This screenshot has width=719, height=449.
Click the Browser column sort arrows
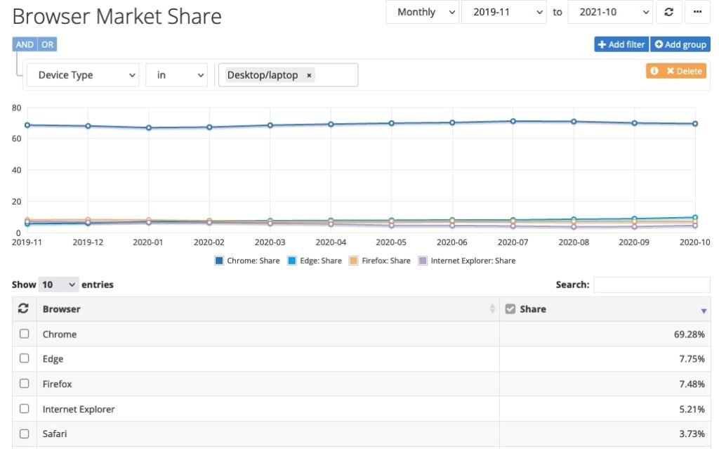point(492,309)
